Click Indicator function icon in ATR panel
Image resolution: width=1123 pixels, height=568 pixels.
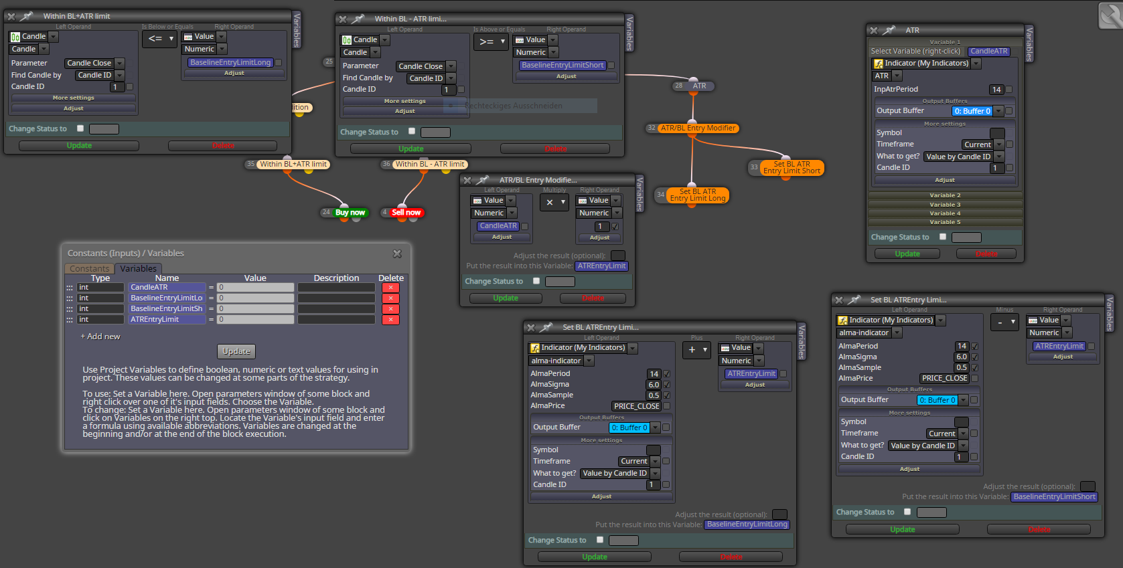[x=878, y=64]
